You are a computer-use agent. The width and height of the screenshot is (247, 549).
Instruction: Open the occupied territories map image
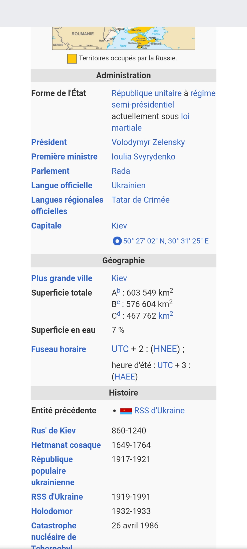tap(123, 38)
